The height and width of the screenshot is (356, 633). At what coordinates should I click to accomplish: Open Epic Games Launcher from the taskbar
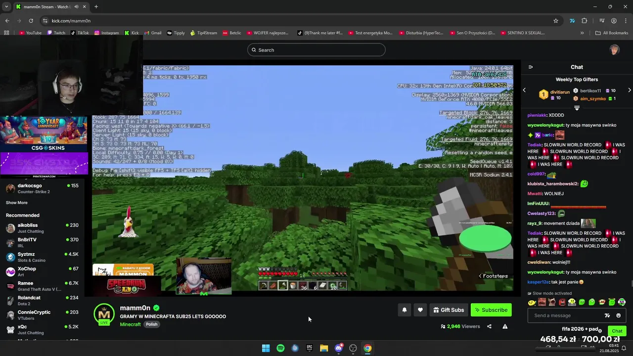coord(310,348)
